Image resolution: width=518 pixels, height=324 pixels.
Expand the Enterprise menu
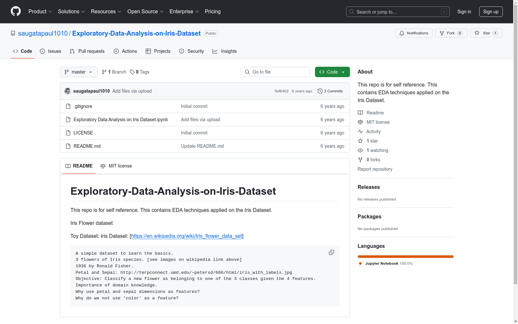coord(184,11)
